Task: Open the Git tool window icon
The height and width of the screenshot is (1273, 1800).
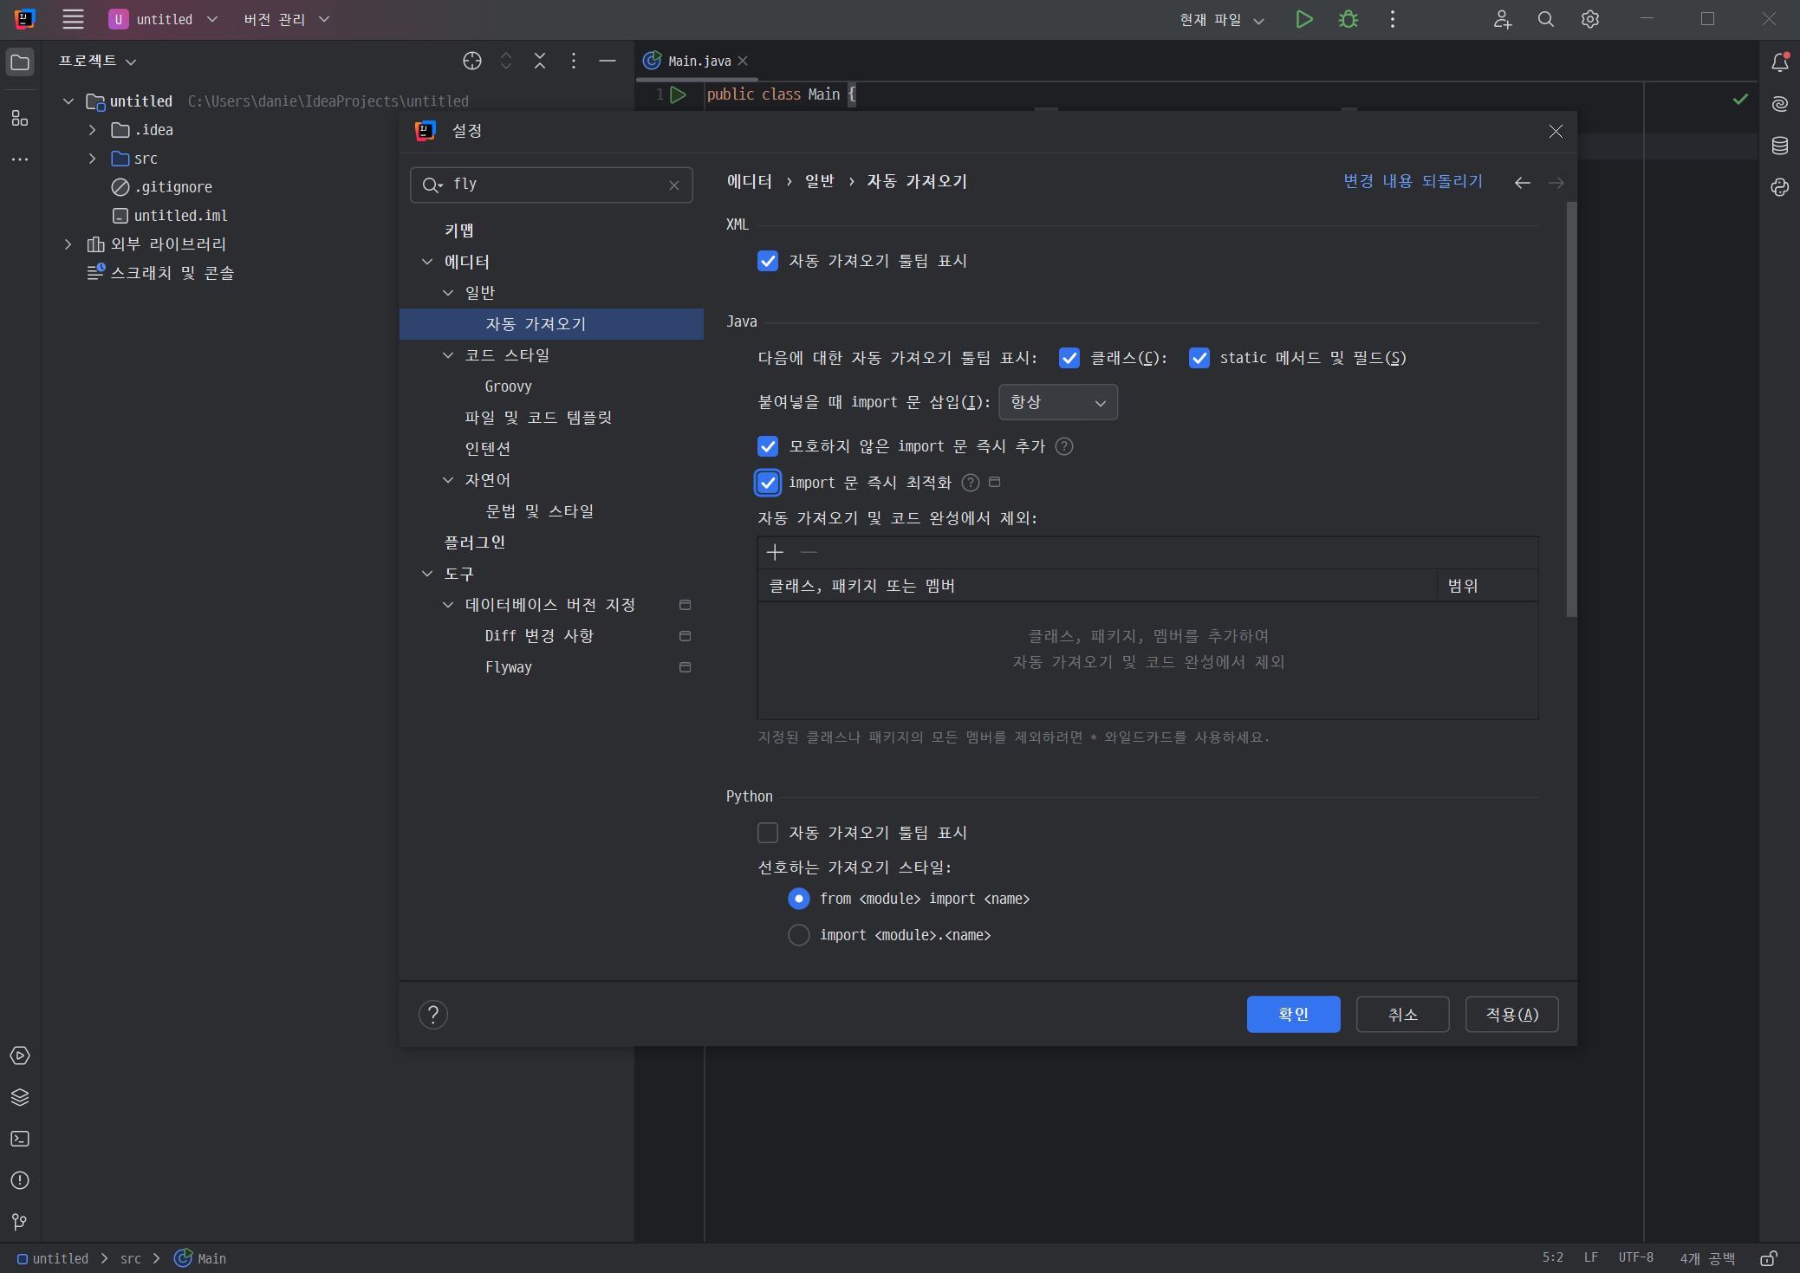Action: click(x=20, y=1222)
